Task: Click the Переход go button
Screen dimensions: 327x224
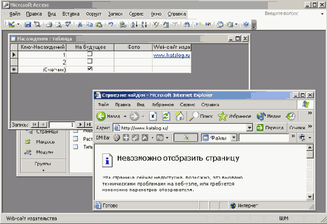Action: point(270,127)
